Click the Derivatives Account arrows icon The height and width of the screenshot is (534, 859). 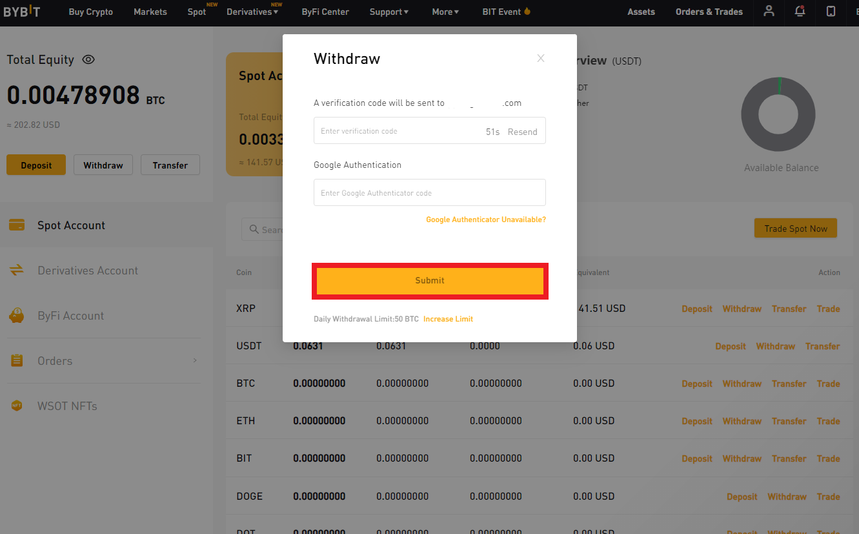coord(17,271)
